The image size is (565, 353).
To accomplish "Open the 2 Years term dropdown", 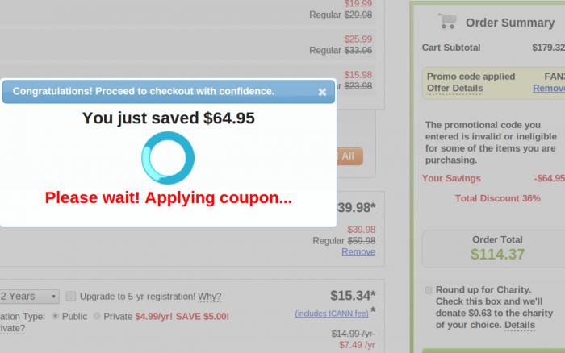I will coord(29,296).
